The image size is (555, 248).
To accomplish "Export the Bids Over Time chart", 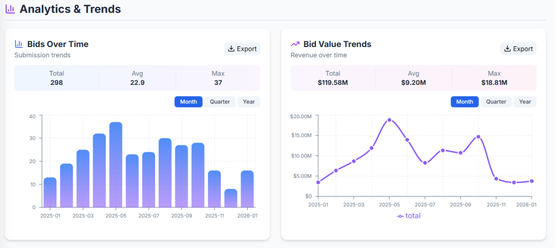I will [x=242, y=49].
